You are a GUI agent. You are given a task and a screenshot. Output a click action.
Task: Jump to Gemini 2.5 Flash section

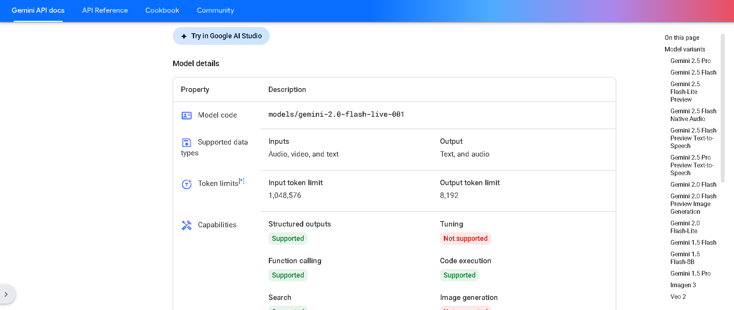tap(693, 72)
